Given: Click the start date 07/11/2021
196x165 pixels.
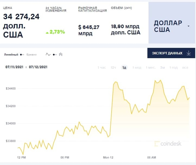Looking at the screenshot, I should click(14, 67).
